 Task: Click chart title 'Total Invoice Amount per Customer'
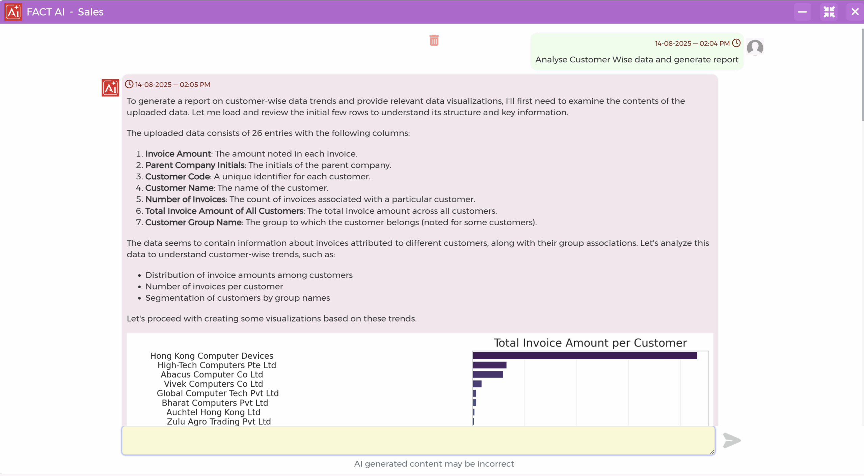point(590,343)
